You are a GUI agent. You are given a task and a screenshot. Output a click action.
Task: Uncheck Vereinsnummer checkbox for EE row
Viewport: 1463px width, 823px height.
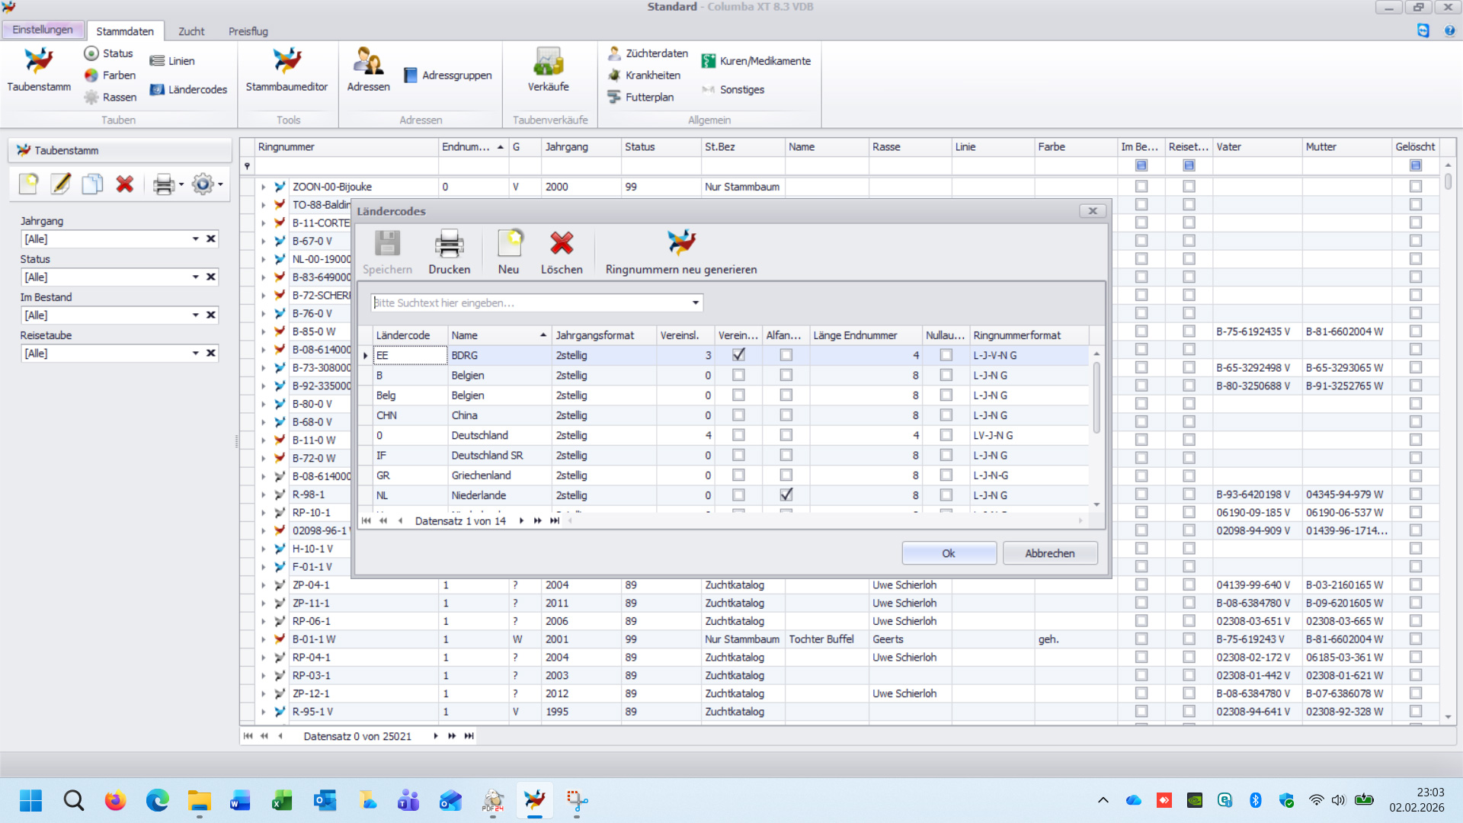tap(738, 355)
